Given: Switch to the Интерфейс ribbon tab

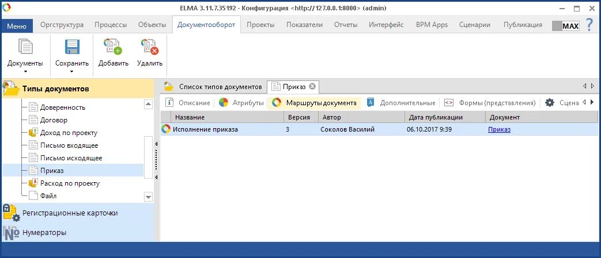Looking at the screenshot, I should (386, 25).
